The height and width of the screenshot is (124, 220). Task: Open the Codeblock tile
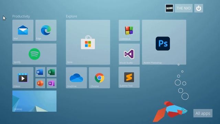(x=129, y=30)
